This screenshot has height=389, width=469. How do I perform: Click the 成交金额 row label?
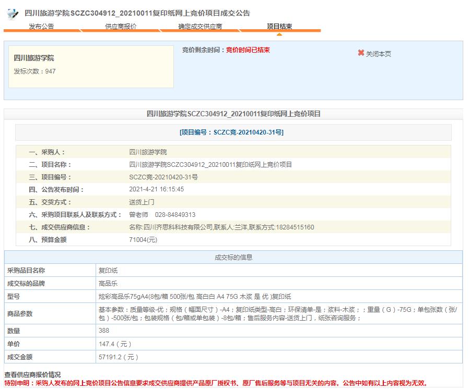pos(20,357)
